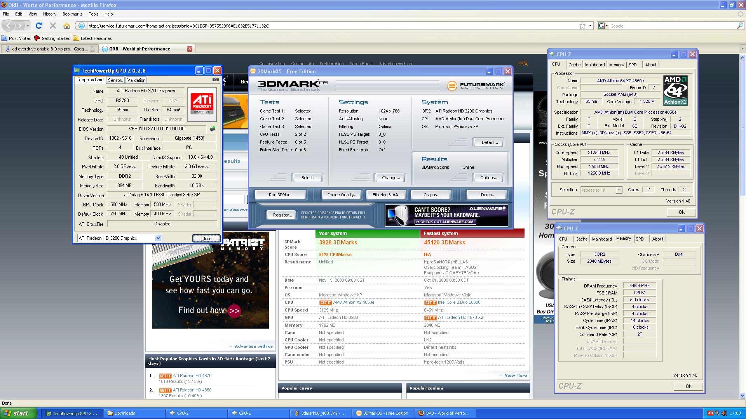The width and height of the screenshot is (746, 419).
Task: Reload the page with refresh icon
Action: coord(39,26)
